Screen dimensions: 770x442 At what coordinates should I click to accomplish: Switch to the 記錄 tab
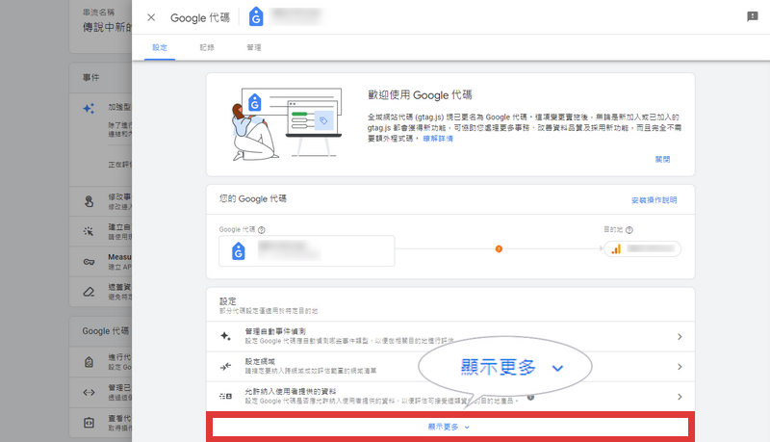click(x=207, y=47)
